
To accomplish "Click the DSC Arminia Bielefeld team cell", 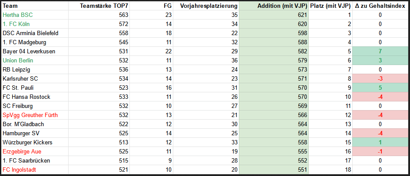I will click(x=30, y=33).
